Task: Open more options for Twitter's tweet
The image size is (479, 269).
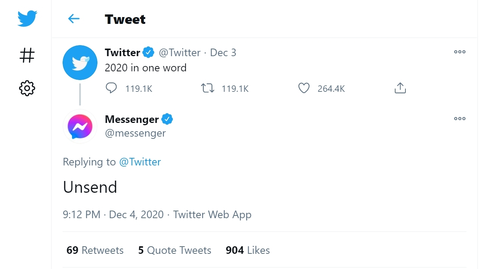Action: pyautogui.click(x=460, y=52)
